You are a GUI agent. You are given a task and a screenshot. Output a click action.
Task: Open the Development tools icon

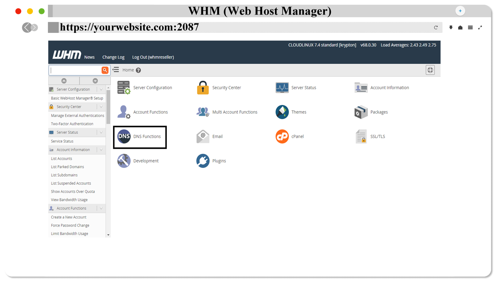(124, 161)
